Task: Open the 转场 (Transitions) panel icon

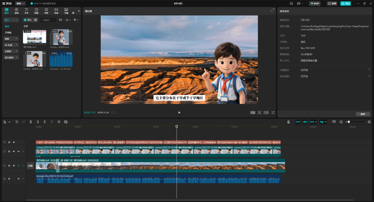Action: click(x=56, y=10)
